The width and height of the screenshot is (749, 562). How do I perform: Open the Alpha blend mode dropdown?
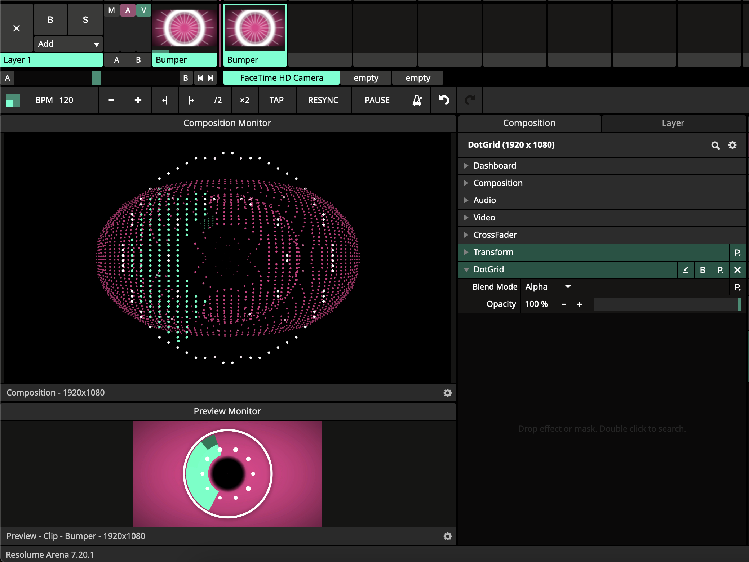548,287
